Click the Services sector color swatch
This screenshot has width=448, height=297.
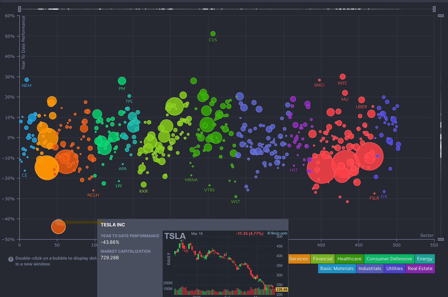pyautogui.click(x=299, y=259)
